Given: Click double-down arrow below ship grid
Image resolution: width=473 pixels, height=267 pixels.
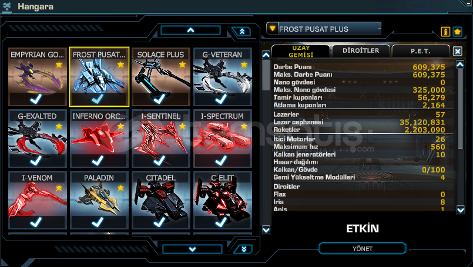Looking at the screenshot, I should coord(244,249).
